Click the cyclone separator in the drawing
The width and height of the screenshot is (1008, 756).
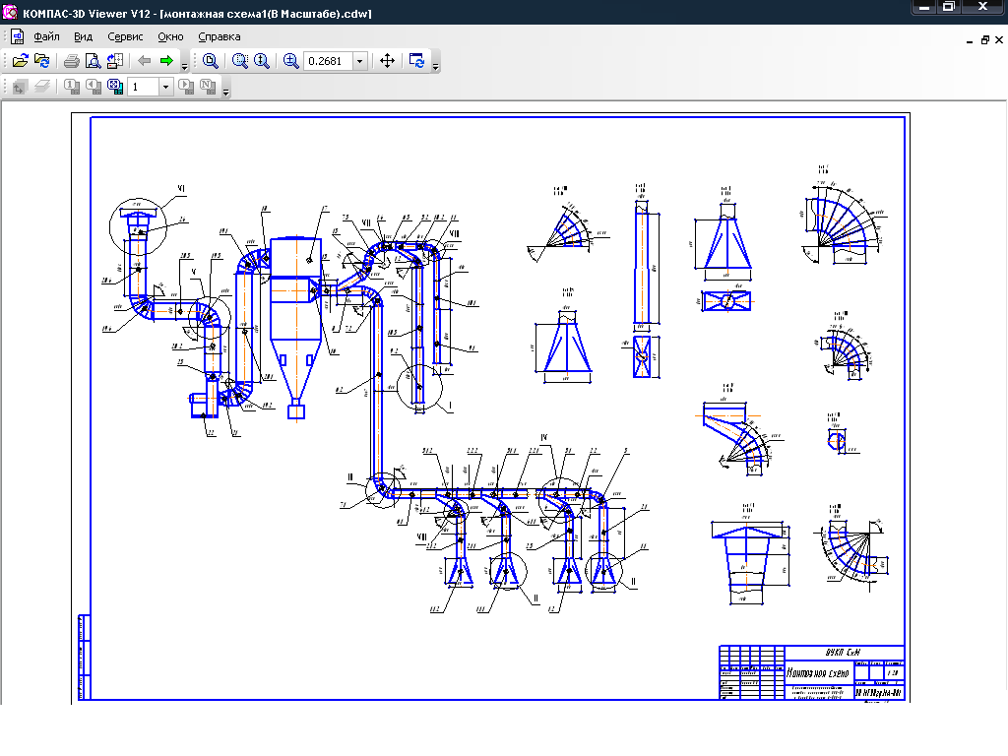coord(295,328)
